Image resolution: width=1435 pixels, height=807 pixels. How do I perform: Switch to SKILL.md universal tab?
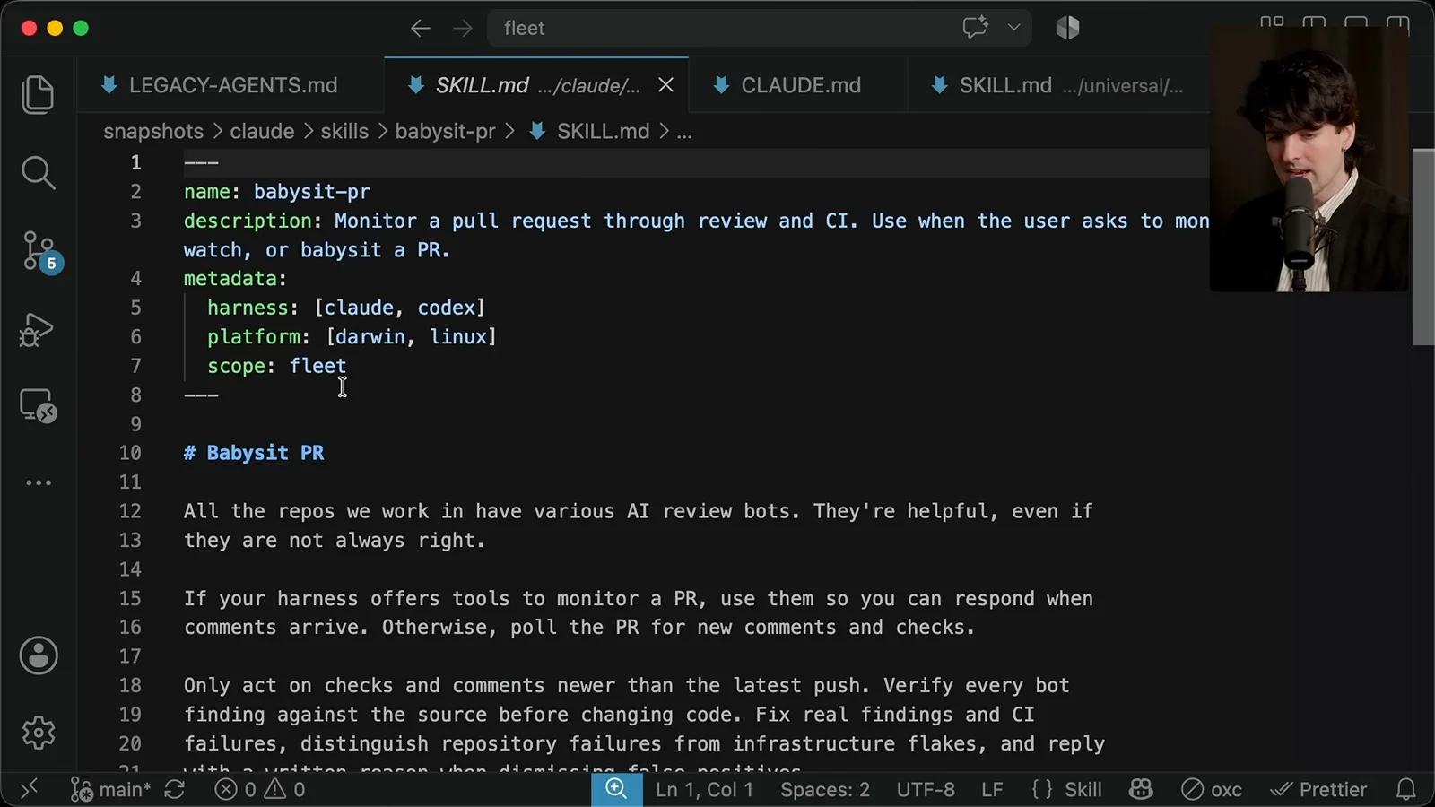[1058, 85]
